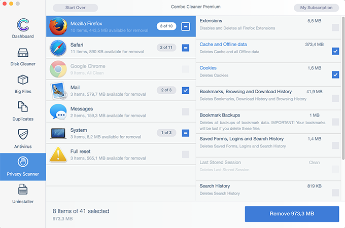Click the 1 of 3 System badge
Screen dimensions: 345x228
[x=166, y=133]
